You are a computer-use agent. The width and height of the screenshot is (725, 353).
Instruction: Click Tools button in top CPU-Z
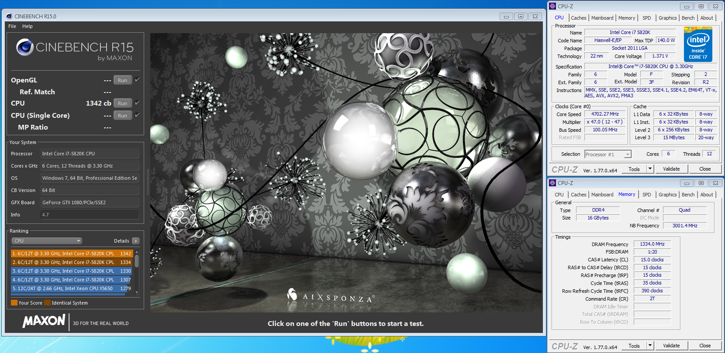[634, 169]
